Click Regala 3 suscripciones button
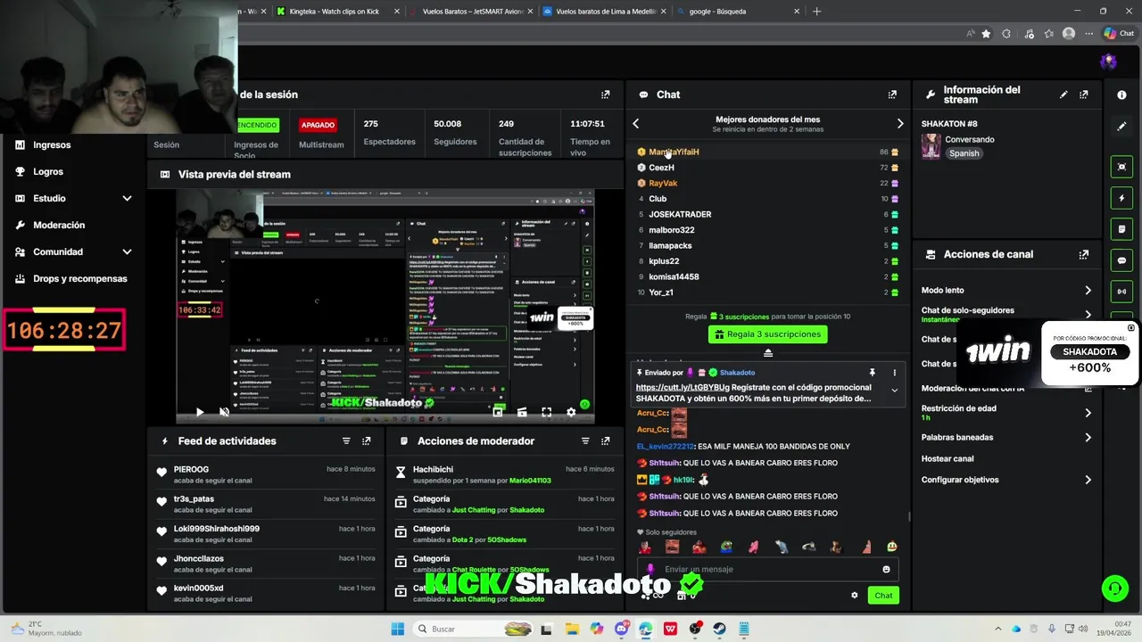Image resolution: width=1142 pixels, height=642 pixels. (767, 334)
